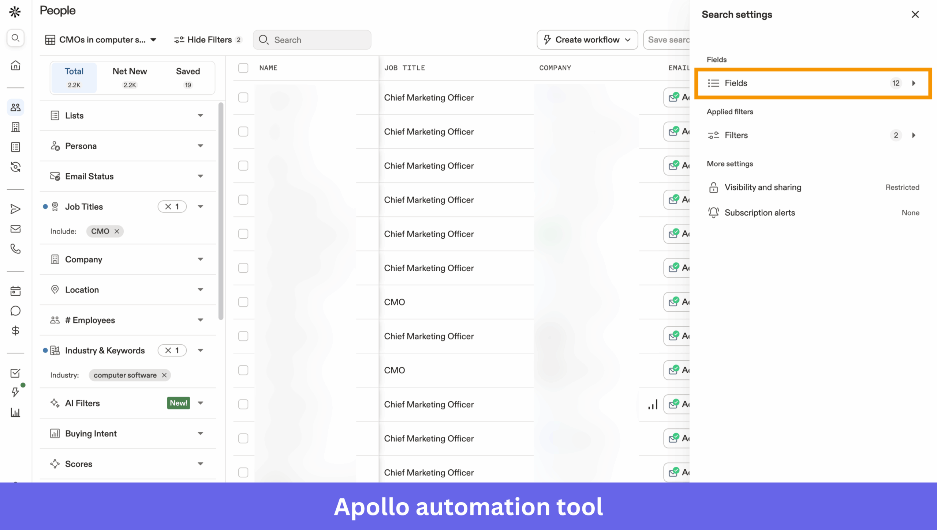The image size is (937, 530).
Task: Remove the CMO job title chip
Action: pos(117,231)
